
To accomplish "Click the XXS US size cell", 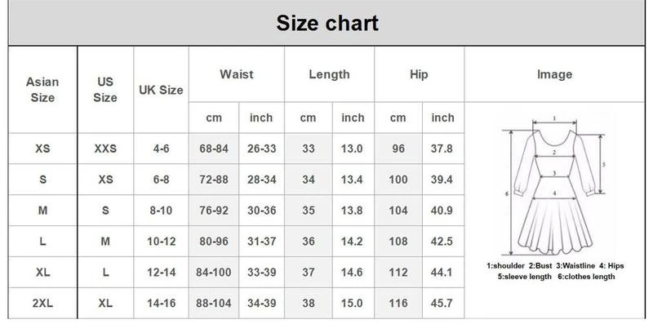I will click(105, 149).
